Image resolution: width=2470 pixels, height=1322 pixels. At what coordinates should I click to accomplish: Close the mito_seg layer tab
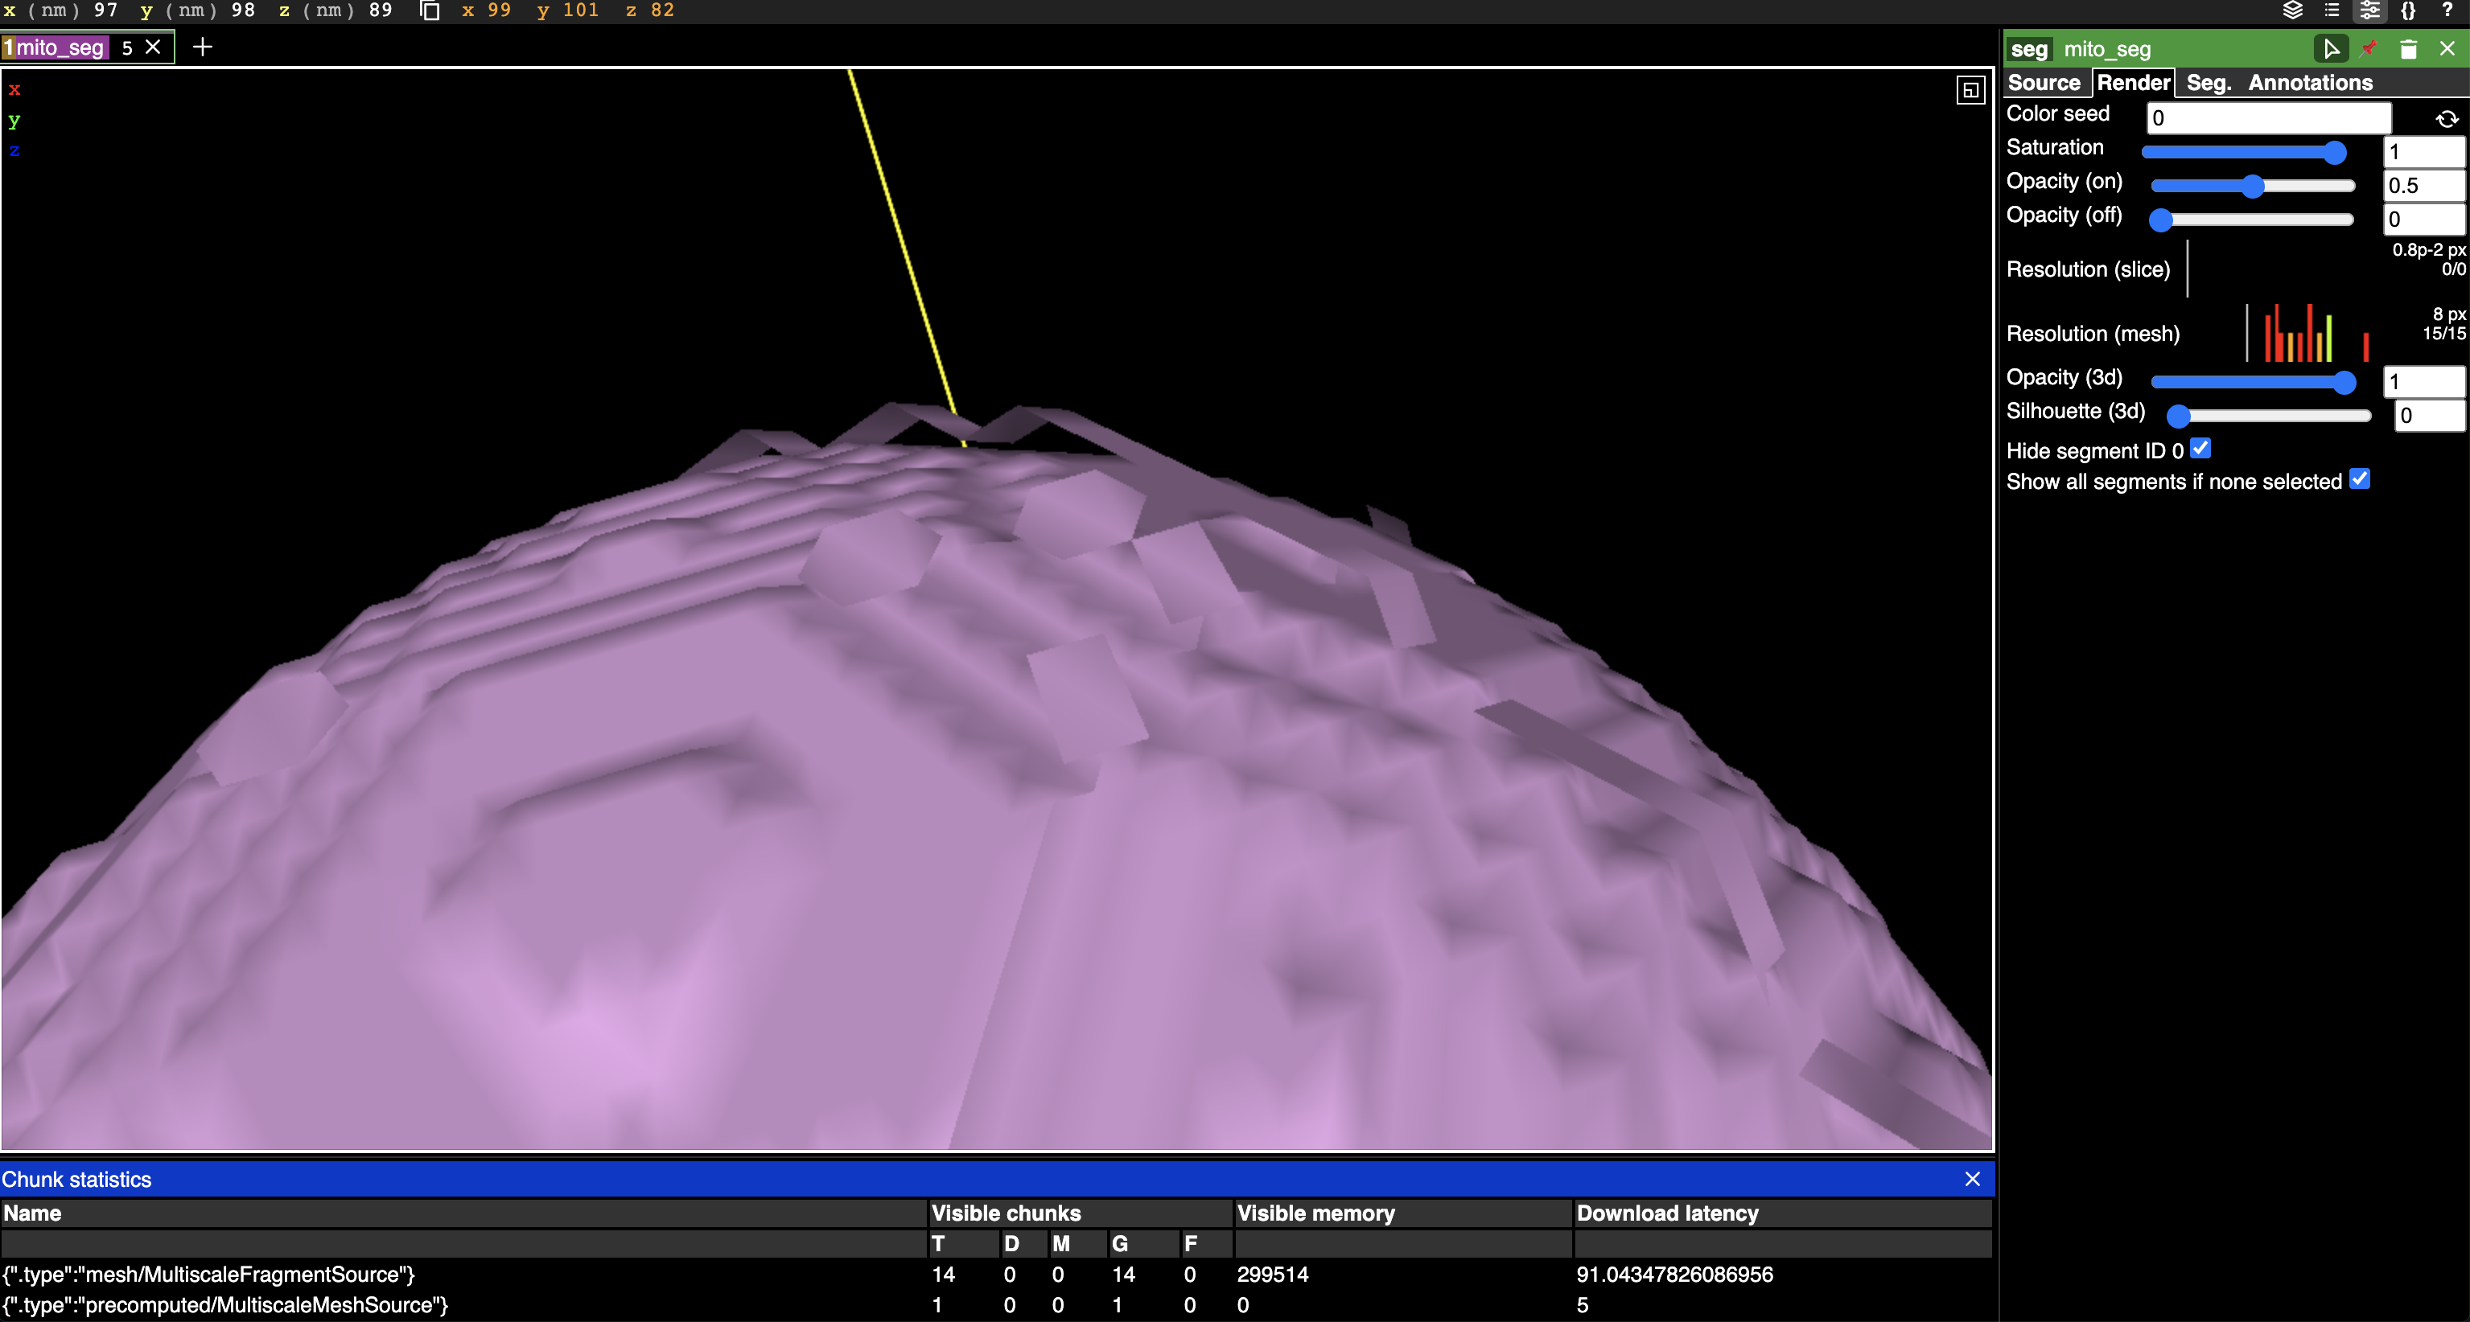[154, 46]
